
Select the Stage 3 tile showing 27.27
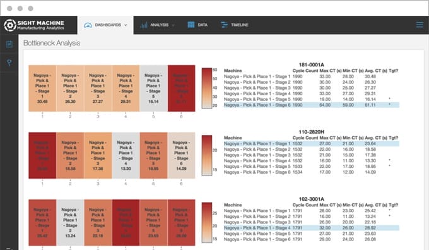[98, 88]
